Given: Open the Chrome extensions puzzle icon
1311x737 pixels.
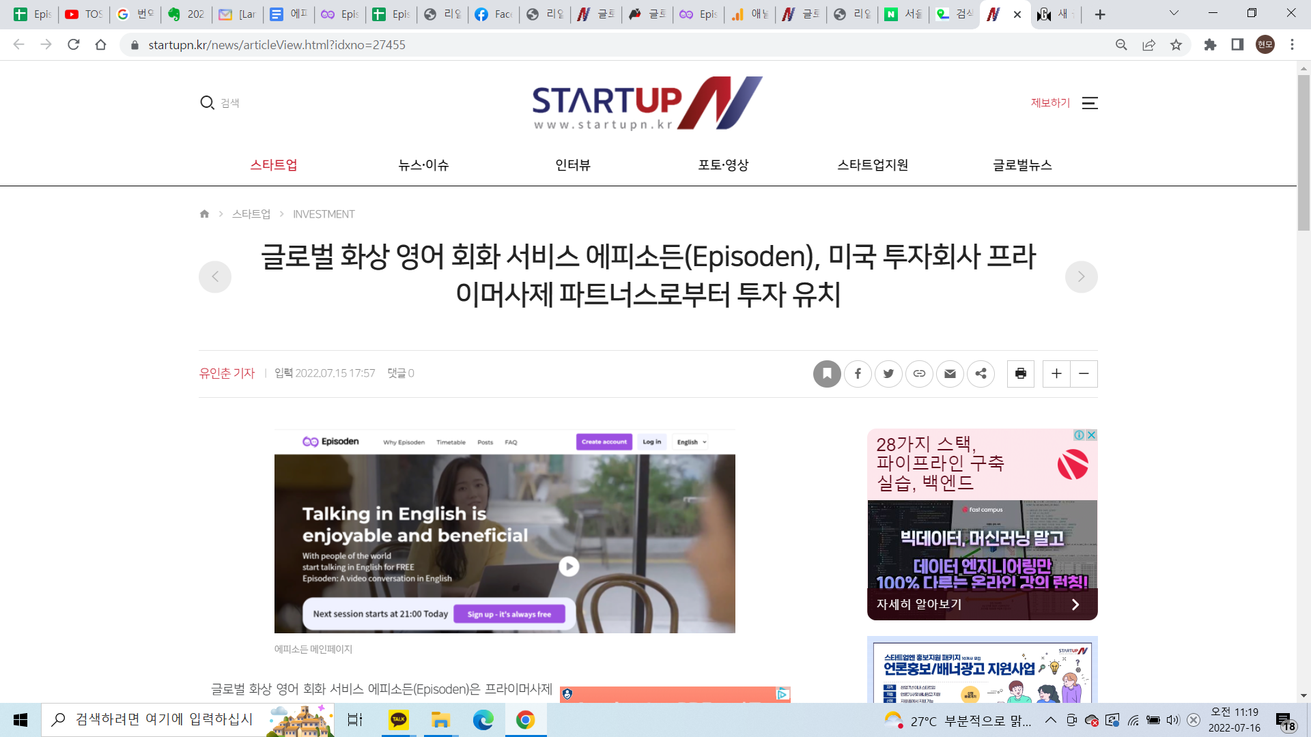Looking at the screenshot, I should [1210, 44].
